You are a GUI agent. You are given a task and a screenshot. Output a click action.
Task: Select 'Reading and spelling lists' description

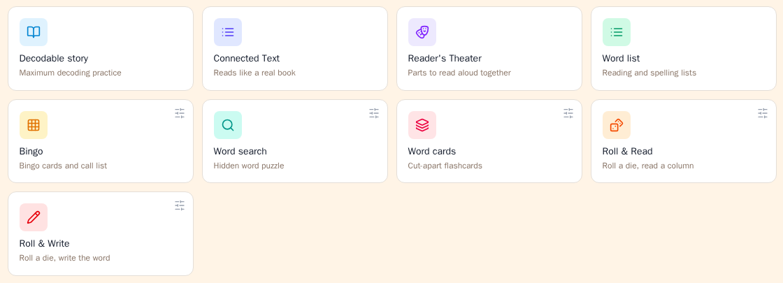click(649, 73)
